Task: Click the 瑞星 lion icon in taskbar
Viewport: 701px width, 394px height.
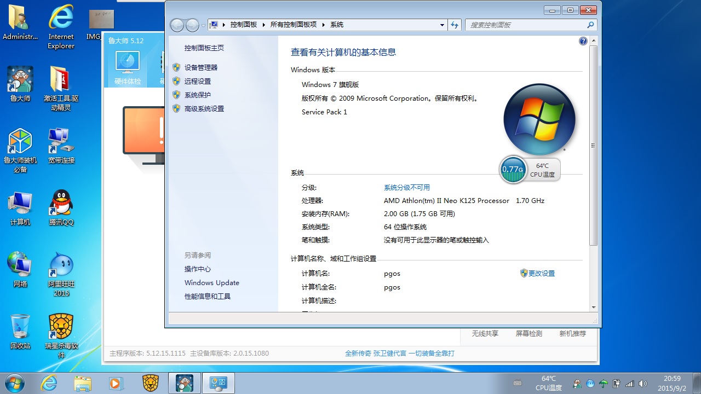Action: tap(151, 383)
